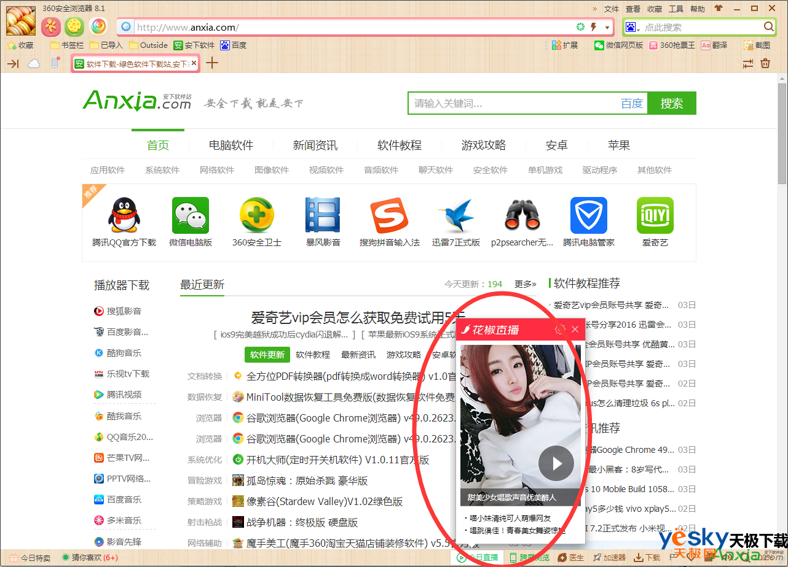This screenshot has height=567, width=788.
Task: Select the 软件更新 sub tab
Action: [x=267, y=355]
